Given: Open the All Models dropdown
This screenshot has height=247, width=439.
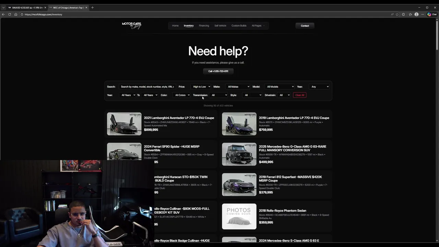Looking at the screenshot, I should coord(280,87).
